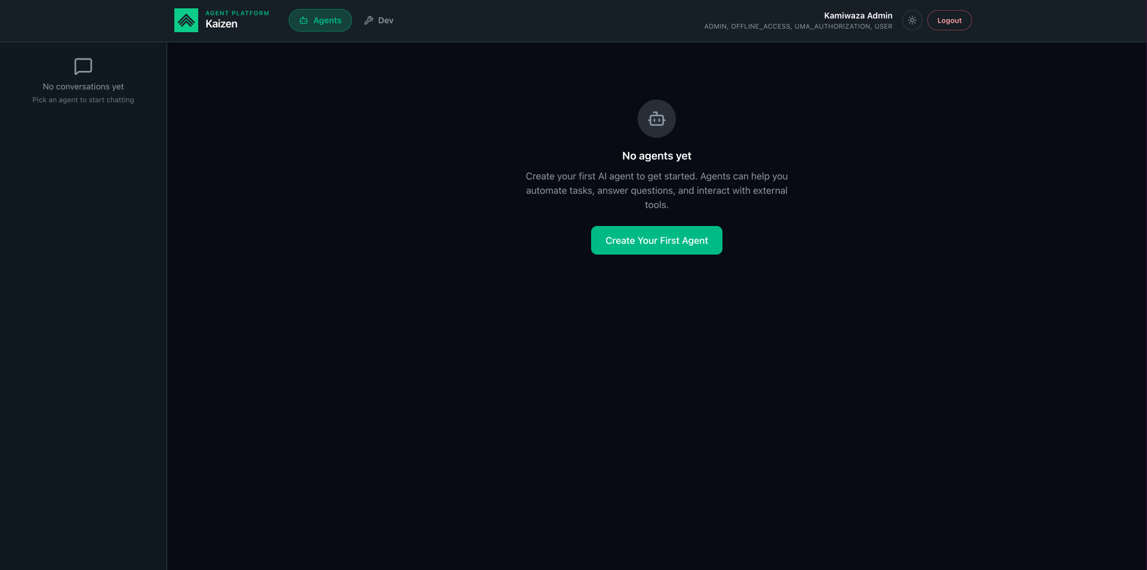This screenshot has height=570, width=1147.
Task: Click the No conversations yet text
Action: (x=83, y=86)
